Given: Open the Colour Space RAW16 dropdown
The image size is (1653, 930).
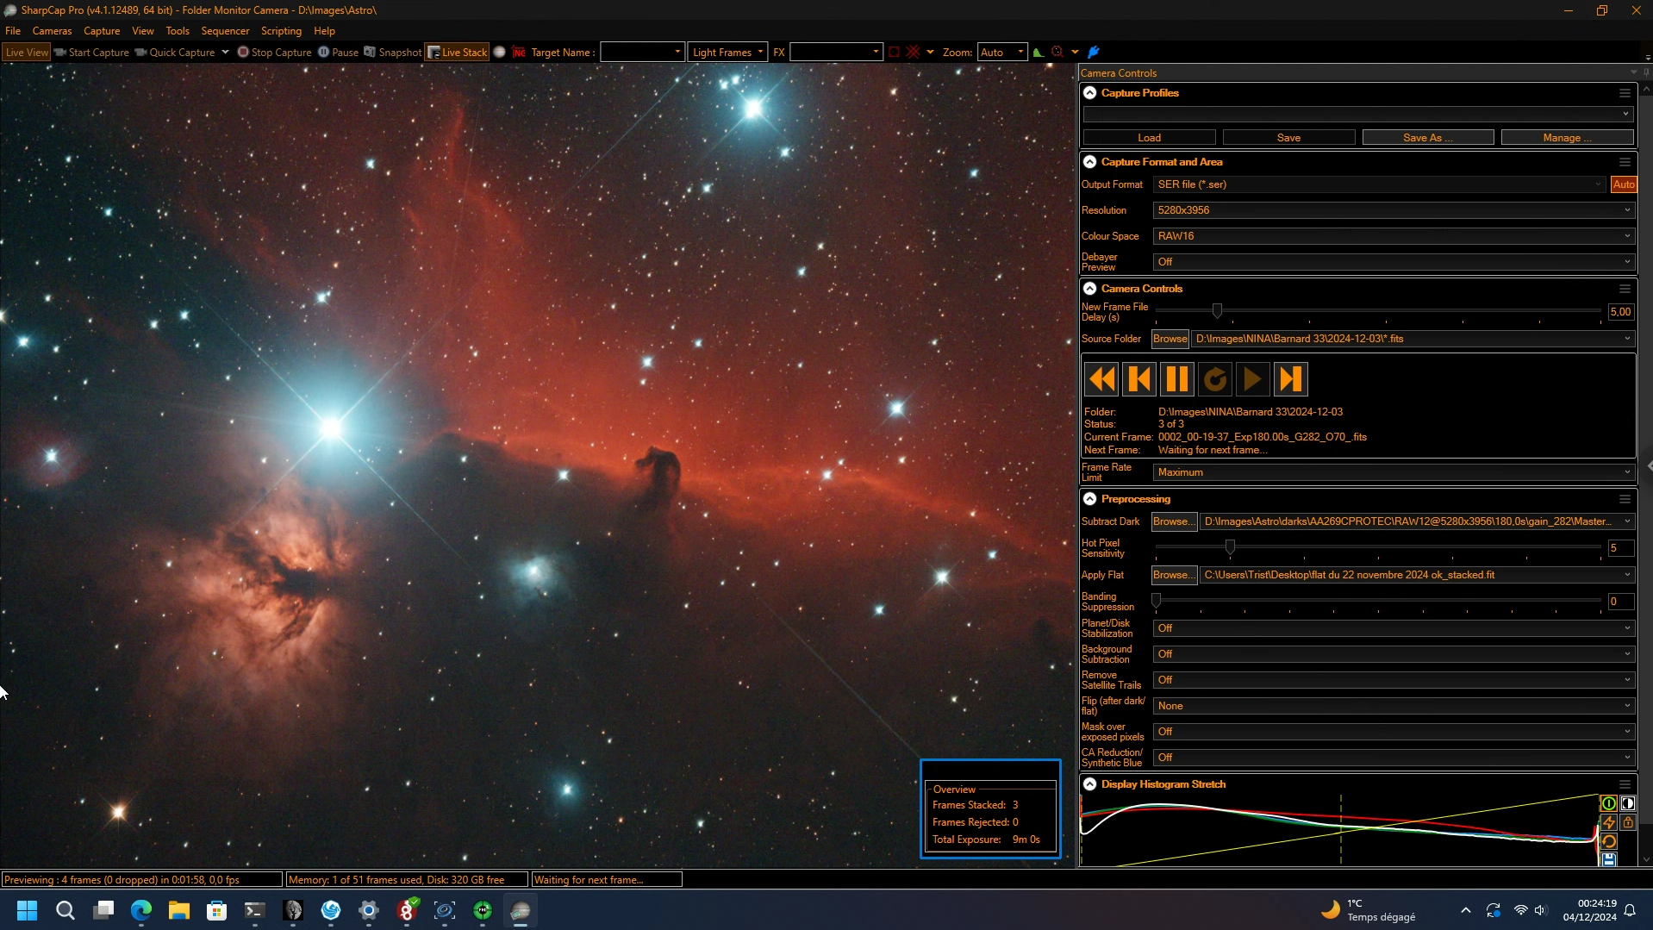Looking at the screenshot, I should coord(1394,236).
